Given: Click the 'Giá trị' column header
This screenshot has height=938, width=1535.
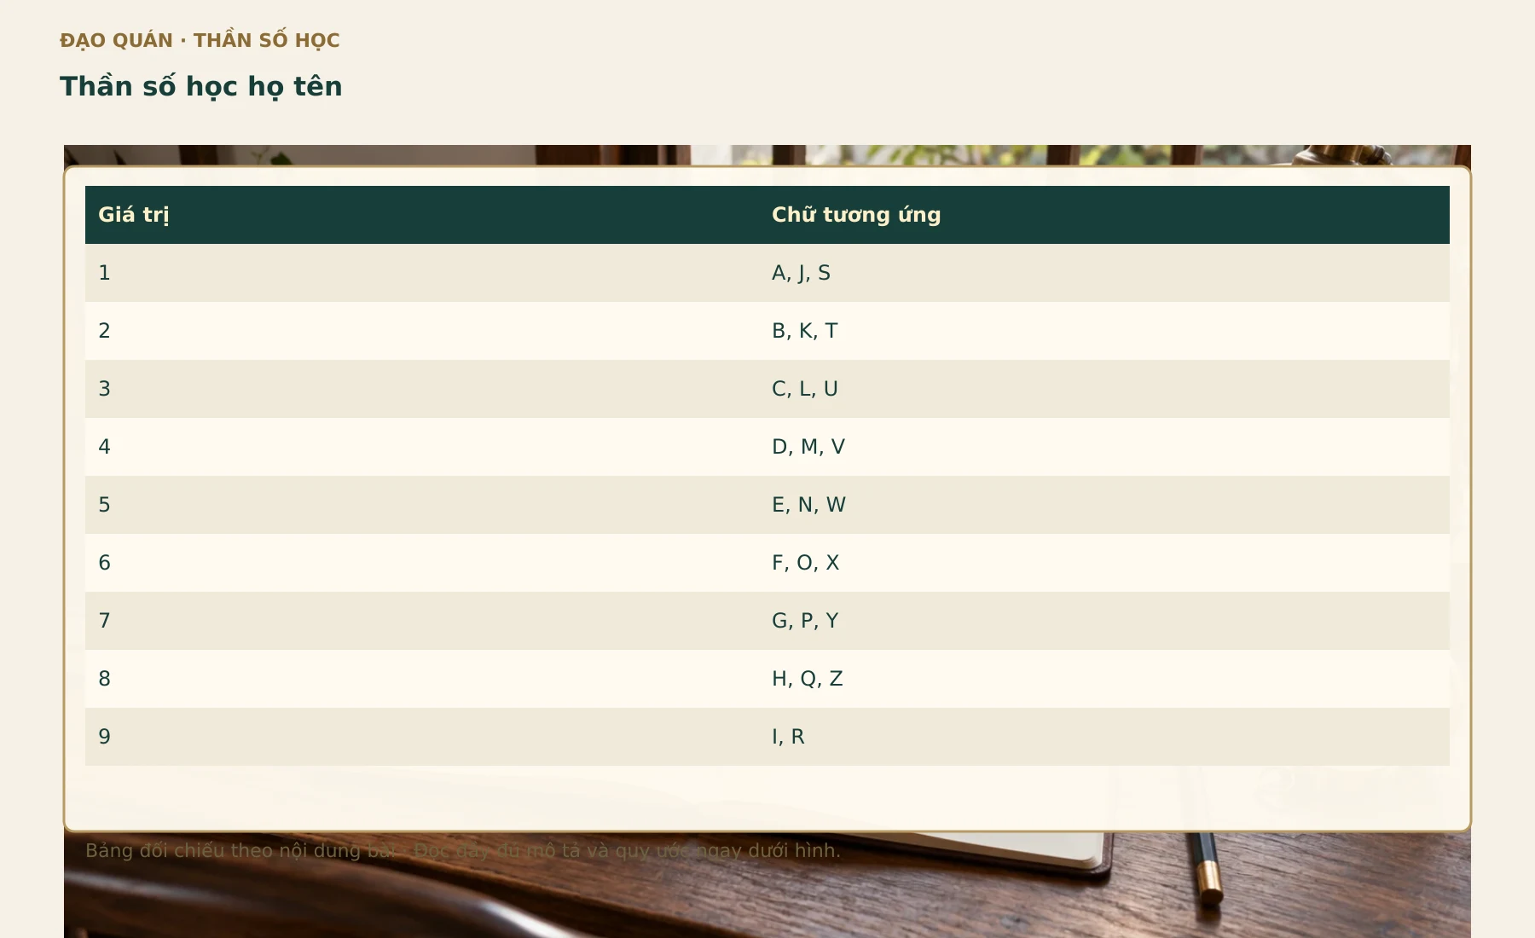Looking at the screenshot, I should tap(422, 215).
